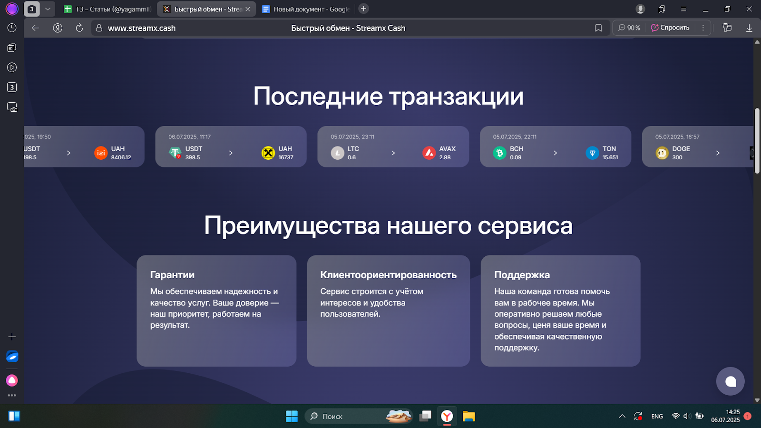Screen dimensions: 761x428
Task: Click the Tether USDT coin icon
Action: pos(176,153)
